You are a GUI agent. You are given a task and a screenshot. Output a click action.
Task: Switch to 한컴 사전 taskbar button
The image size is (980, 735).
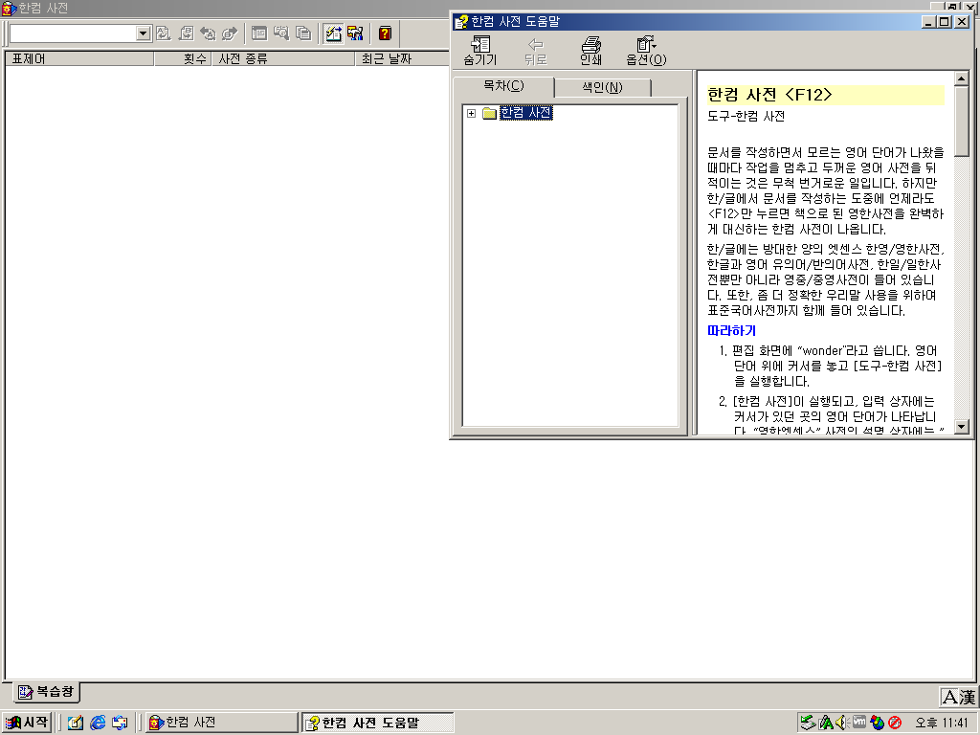click(221, 723)
